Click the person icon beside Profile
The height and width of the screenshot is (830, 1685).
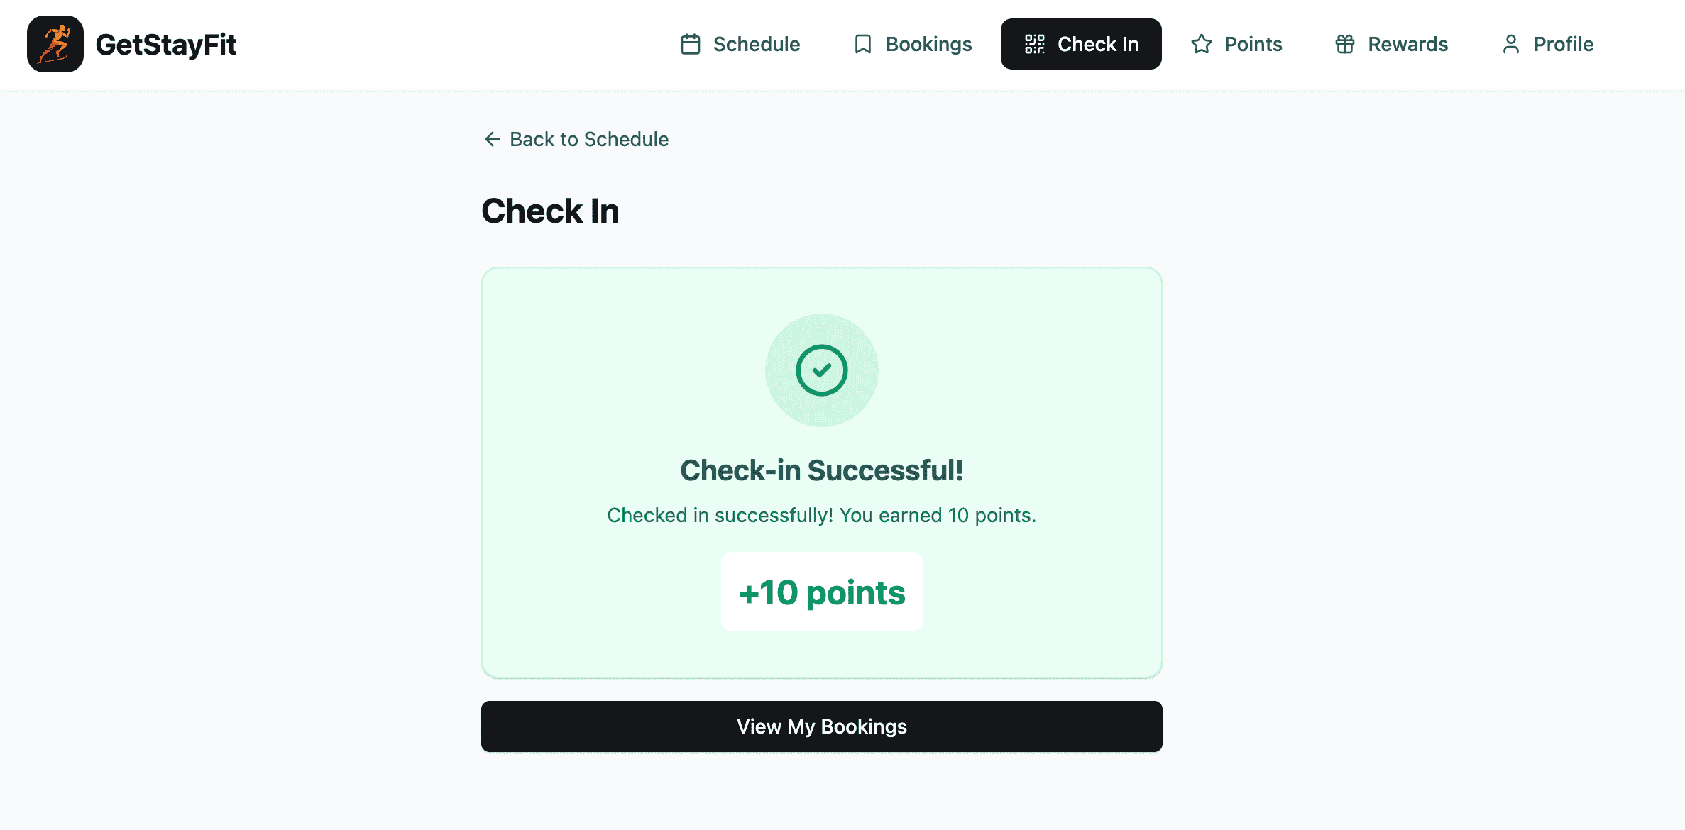(x=1510, y=44)
